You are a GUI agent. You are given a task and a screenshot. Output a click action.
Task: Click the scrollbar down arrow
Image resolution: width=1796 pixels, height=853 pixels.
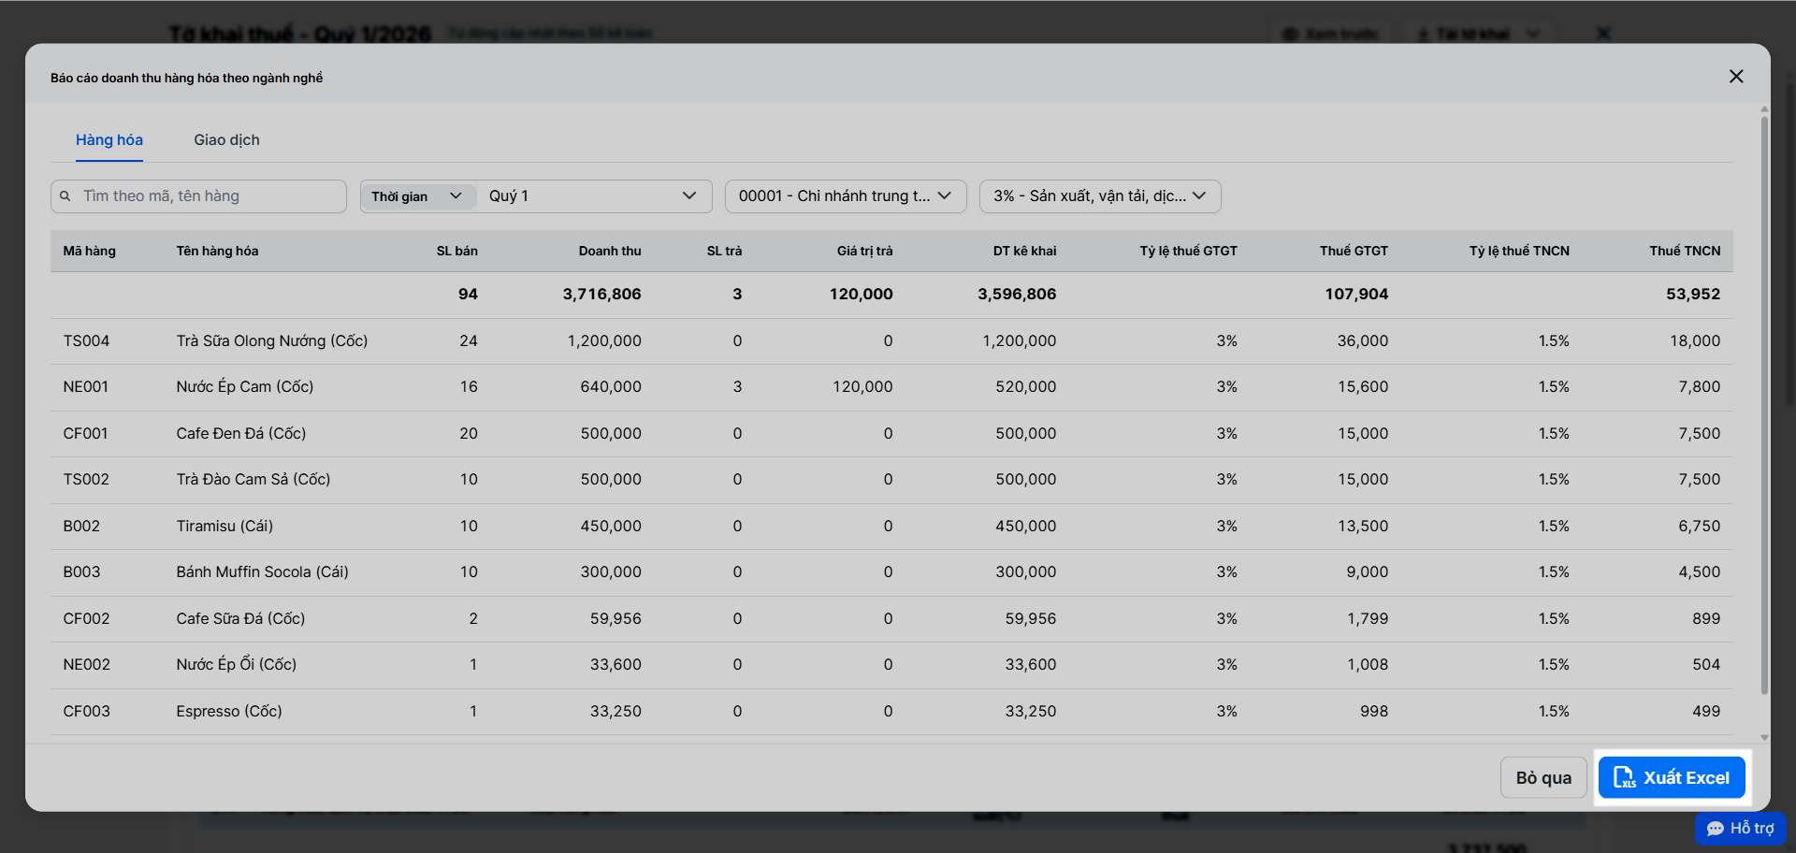1764,737
